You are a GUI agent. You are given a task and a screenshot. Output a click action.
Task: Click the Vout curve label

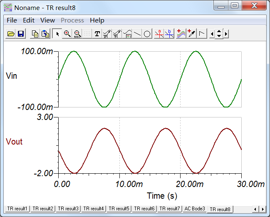click(15, 142)
